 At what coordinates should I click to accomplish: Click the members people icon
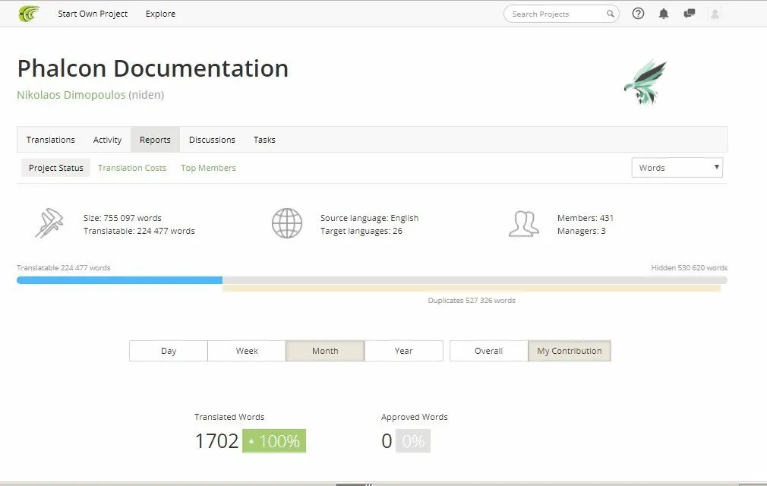tap(523, 224)
